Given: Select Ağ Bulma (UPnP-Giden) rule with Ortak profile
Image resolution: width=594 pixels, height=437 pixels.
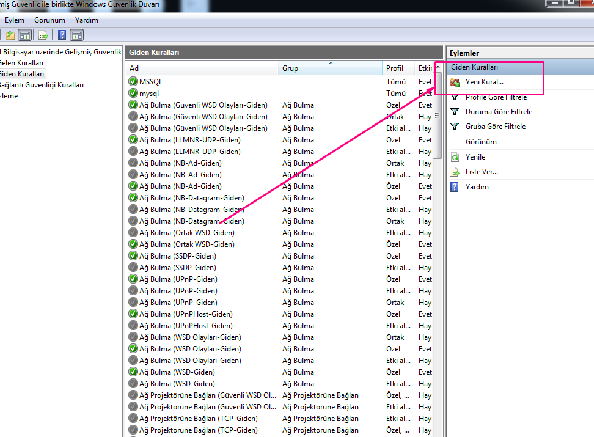Looking at the screenshot, I should click(280, 303).
